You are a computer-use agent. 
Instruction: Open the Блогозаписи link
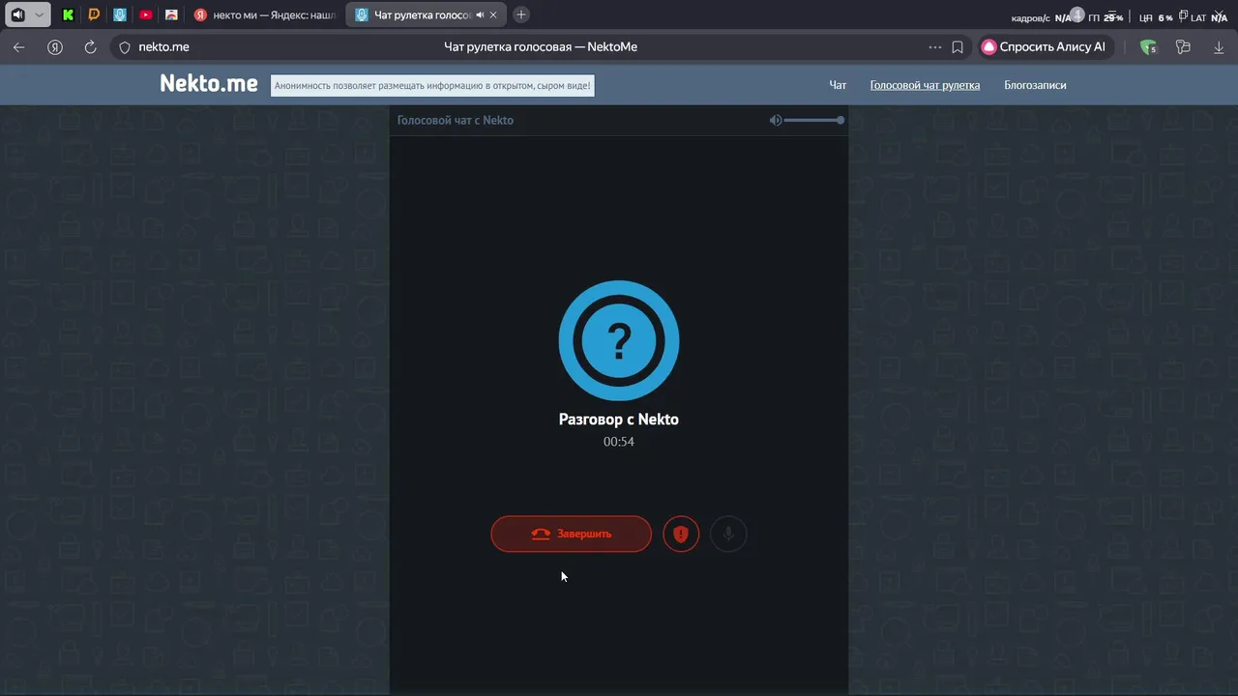(1035, 85)
